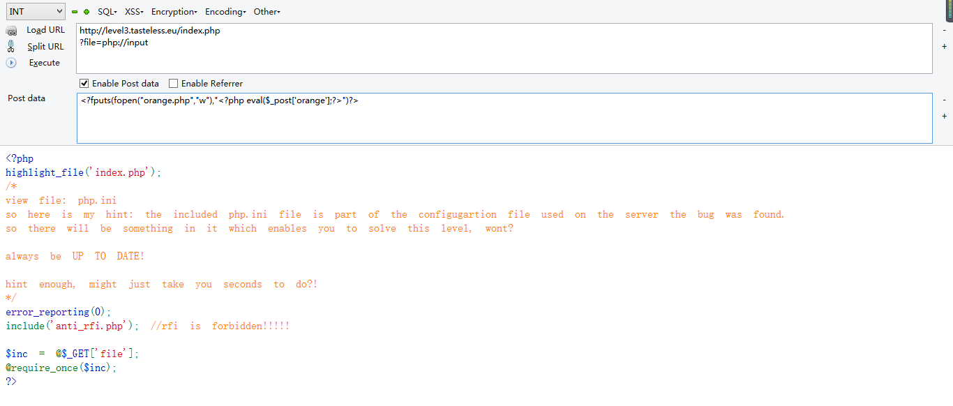Viewport: 953px width, 406px height.
Task: Click the 'so here is my hint' comment line
Action: [395, 214]
